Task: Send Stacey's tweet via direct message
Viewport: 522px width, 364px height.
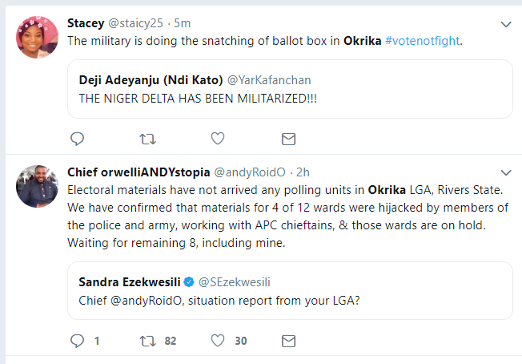Action: click(288, 139)
